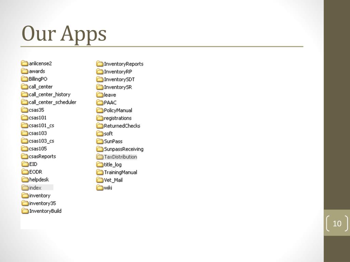Click the csas103 folder icon
The height and width of the screenshot is (262, 350).
[x=25, y=133]
